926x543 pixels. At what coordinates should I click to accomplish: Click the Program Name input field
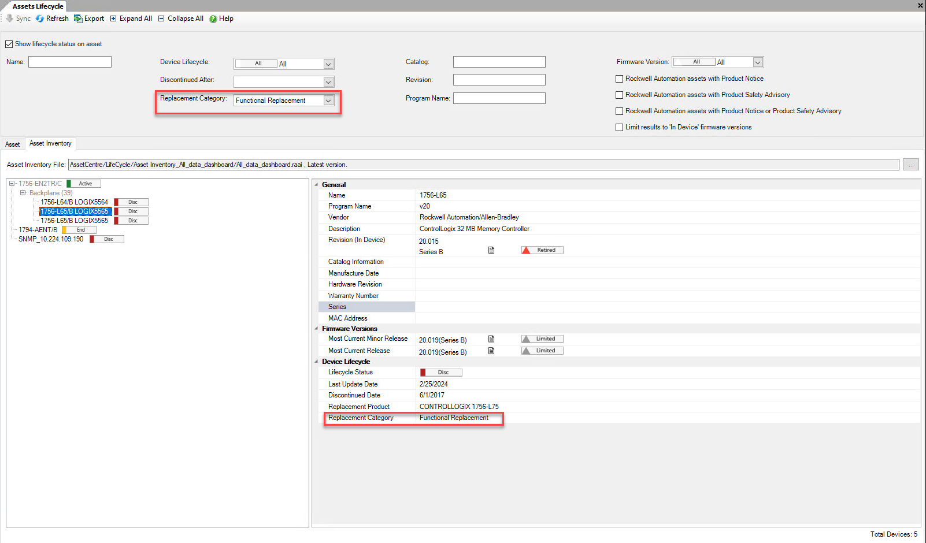pos(499,98)
